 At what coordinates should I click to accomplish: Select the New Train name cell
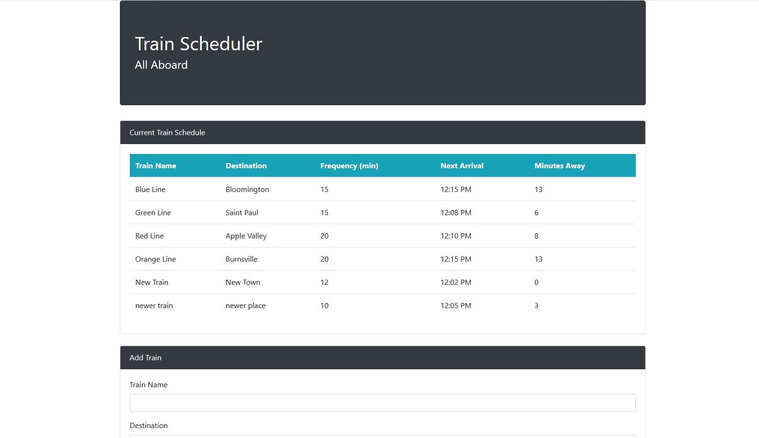point(152,283)
